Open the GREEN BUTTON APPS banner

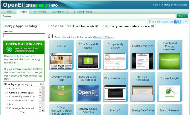(x=24, y=47)
